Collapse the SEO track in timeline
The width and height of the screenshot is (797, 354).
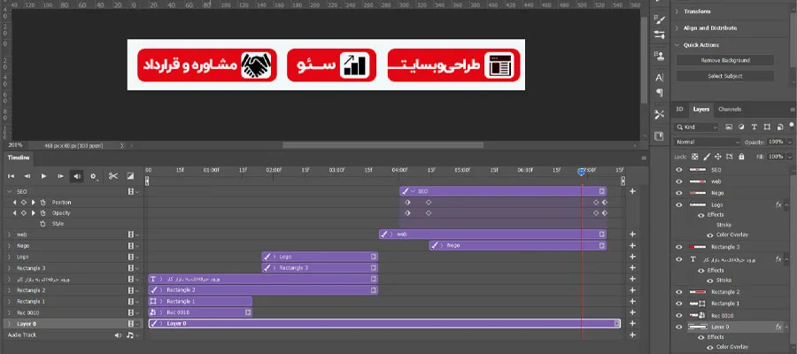[x=9, y=192]
